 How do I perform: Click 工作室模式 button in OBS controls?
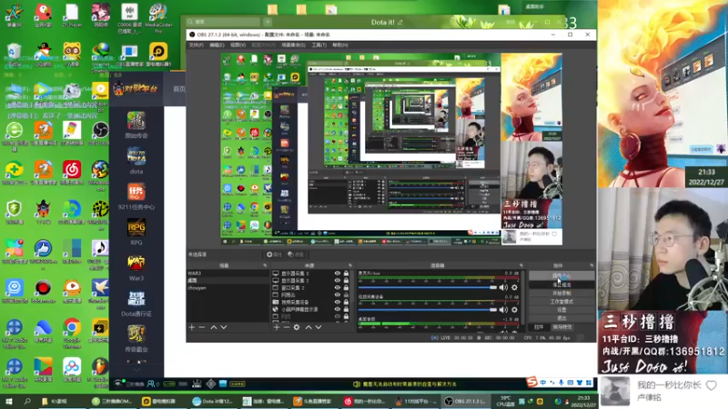(x=561, y=302)
